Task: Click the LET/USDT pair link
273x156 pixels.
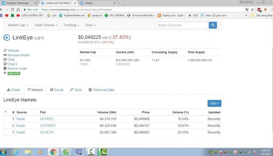Action: pyautogui.click(x=48, y=126)
